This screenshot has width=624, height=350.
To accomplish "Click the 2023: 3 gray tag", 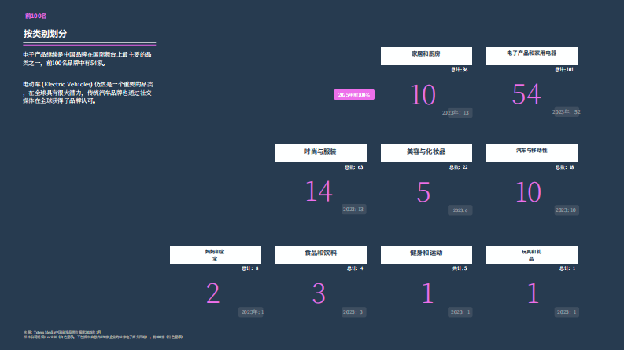I will pos(354,312).
